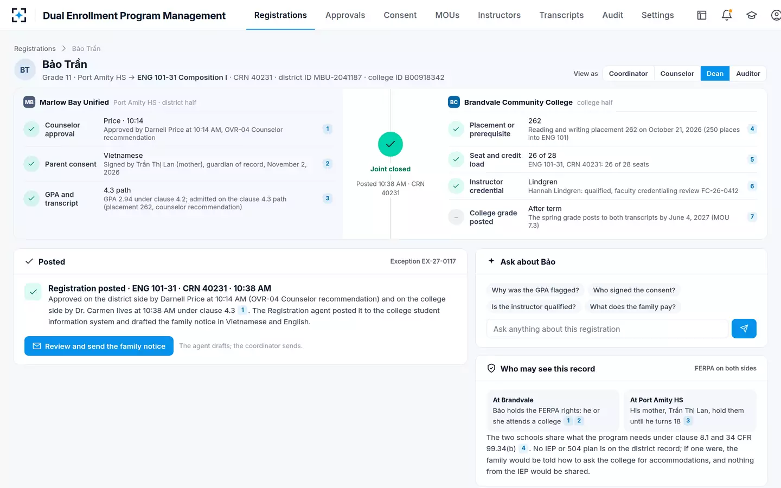Image resolution: width=781 pixels, height=488 pixels.
Task: Click the check icon beside Registration posted
Action: coord(33,292)
